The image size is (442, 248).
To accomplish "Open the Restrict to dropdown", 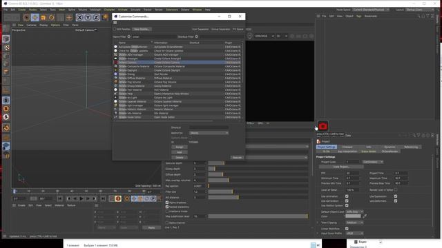I will pyautogui.click(x=209, y=133).
